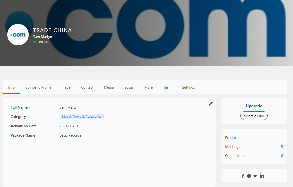Click the Package Name field label

tap(23, 135)
